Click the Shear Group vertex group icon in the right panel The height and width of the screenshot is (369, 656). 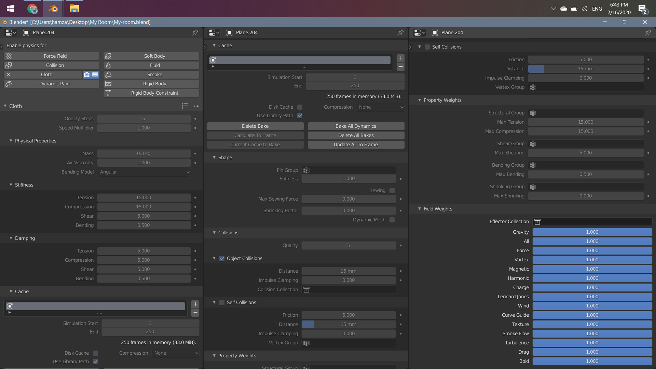pyautogui.click(x=533, y=143)
